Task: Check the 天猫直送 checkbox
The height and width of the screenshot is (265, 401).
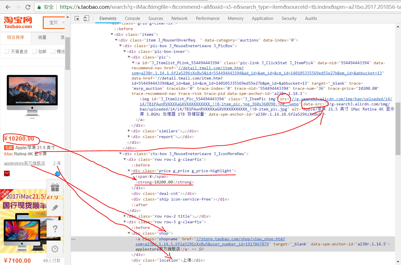Action: [7, 51]
